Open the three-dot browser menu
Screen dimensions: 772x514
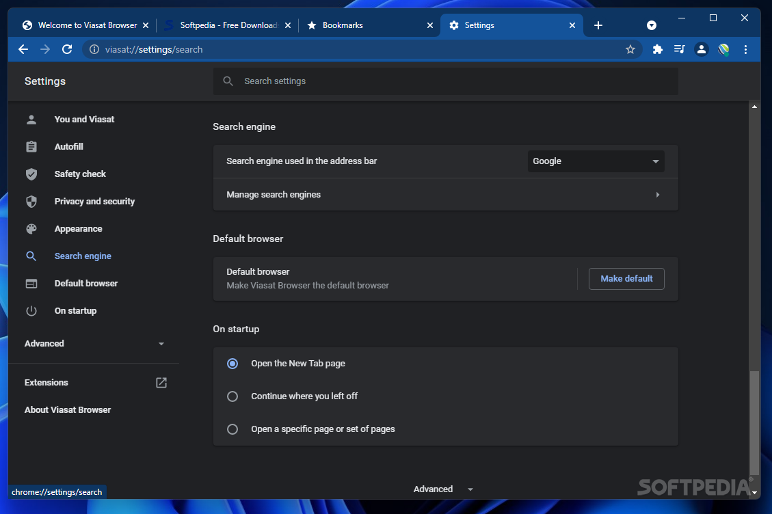coord(745,49)
